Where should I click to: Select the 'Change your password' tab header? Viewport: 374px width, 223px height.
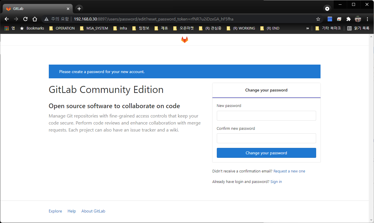tap(266, 90)
